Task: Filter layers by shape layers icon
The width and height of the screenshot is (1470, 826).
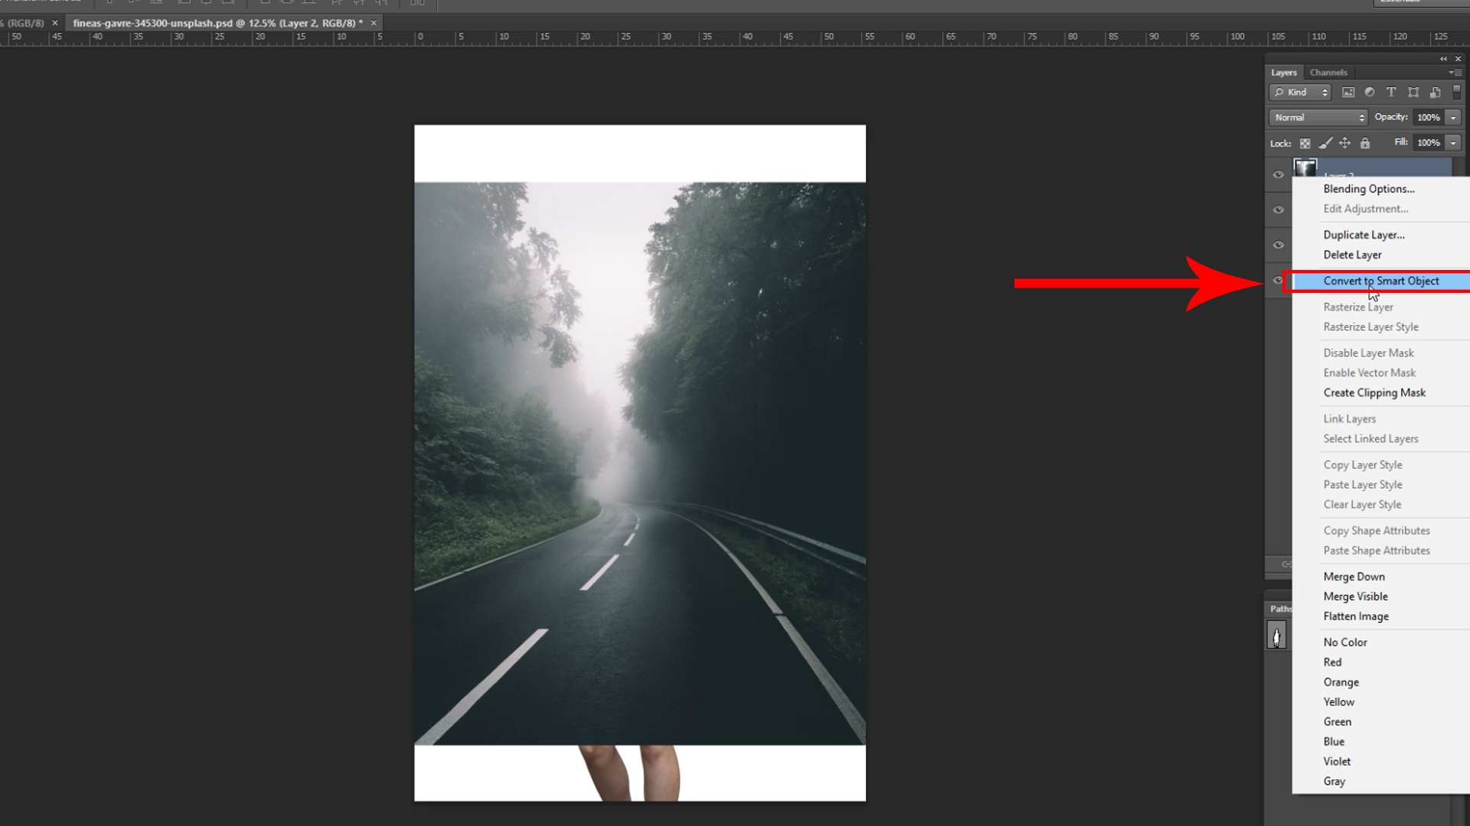Action: pos(1414,92)
